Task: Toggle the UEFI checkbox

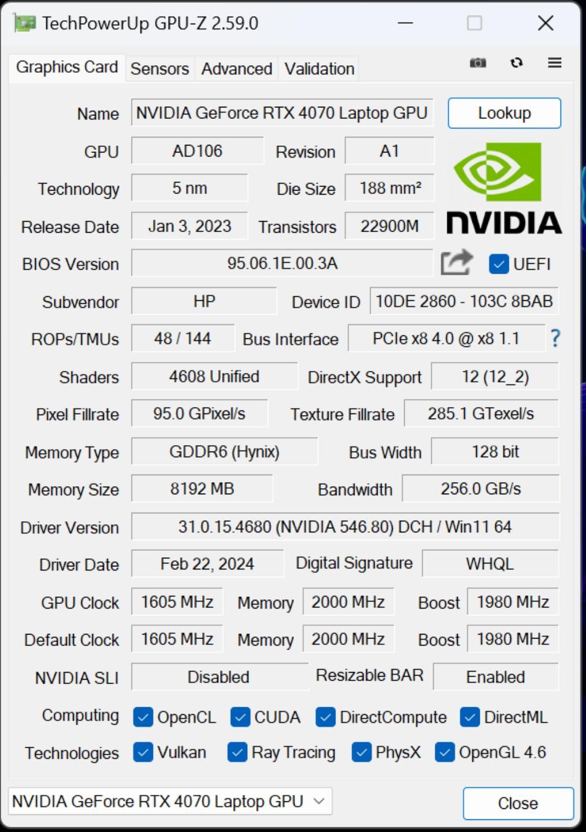Action: pos(498,264)
